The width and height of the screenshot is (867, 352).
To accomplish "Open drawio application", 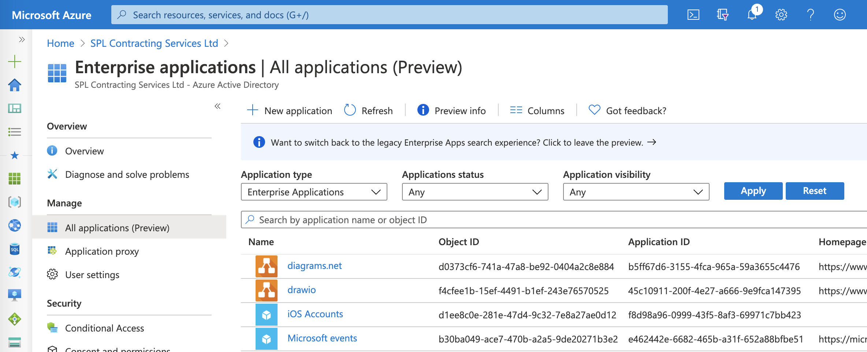I will click(302, 290).
